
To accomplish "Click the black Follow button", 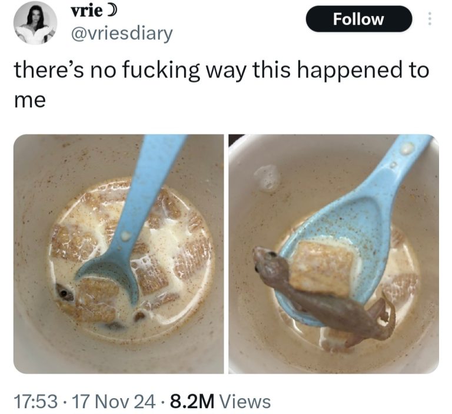I will 358,19.
